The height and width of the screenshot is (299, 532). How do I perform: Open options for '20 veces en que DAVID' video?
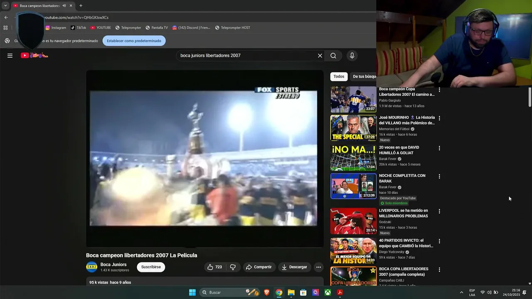[x=439, y=148]
